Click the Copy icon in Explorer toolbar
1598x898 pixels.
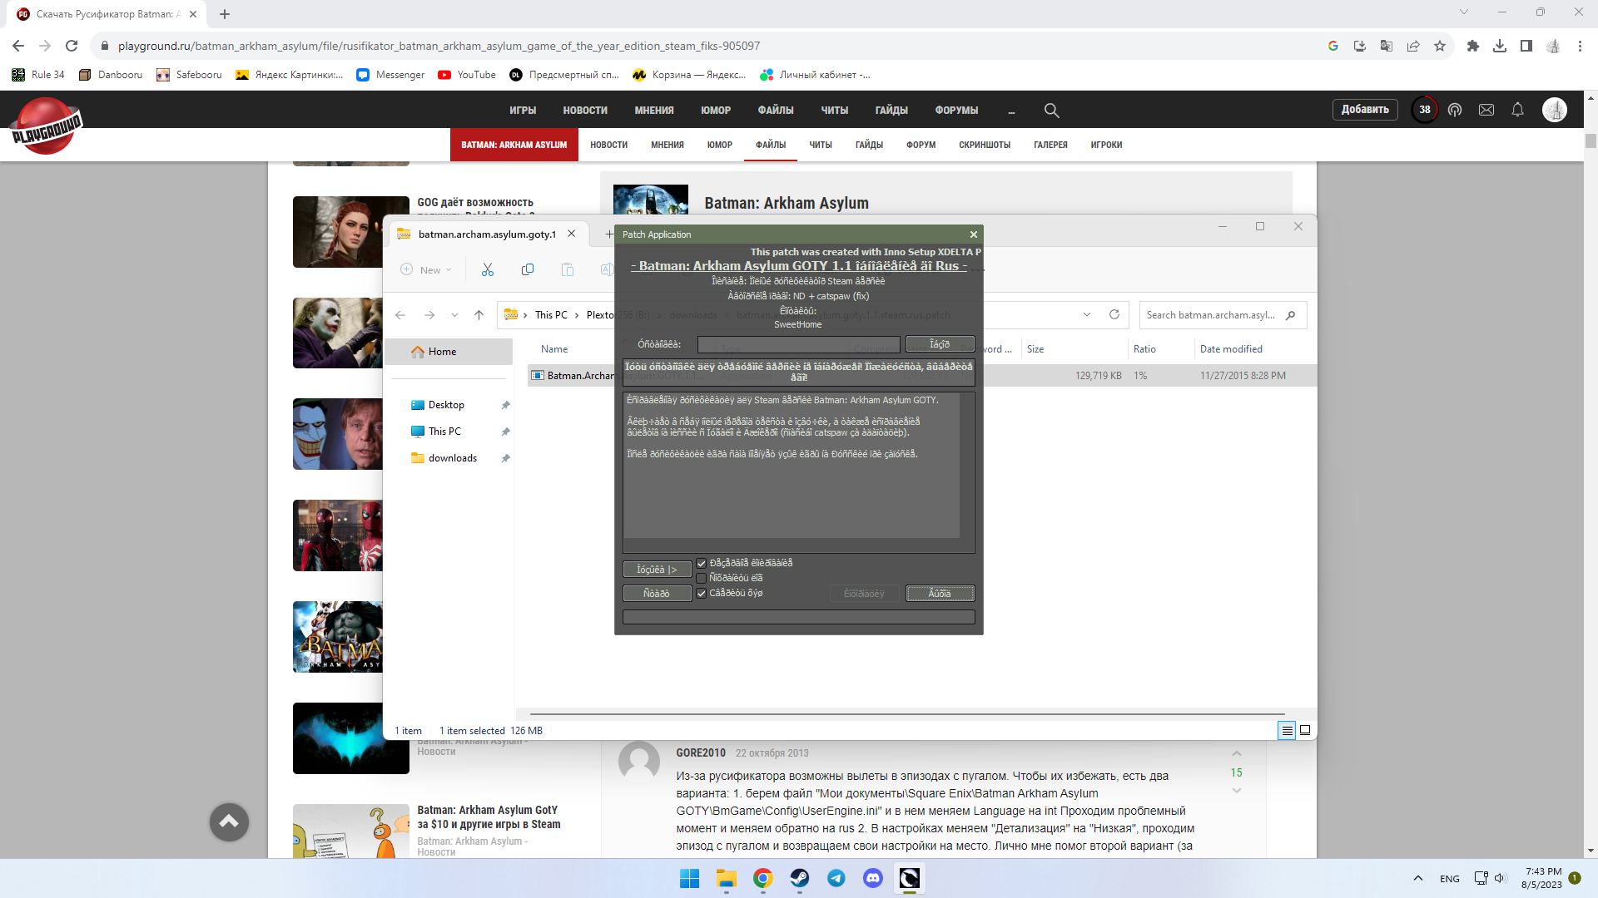pos(528,269)
